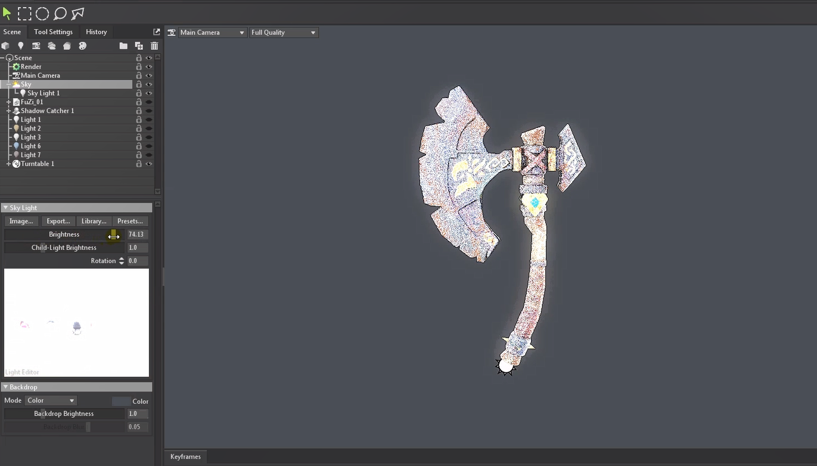Show the FuZi_01 object with its eye icon
The width and height of the screenshot is (817, 466).
[x=149, y=102]
